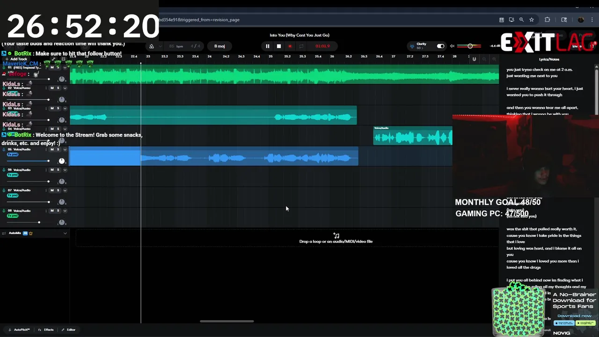Open Fx pnd badge on track 07
The width and height of the screenshot is (599, 337).
coord(13,195)
